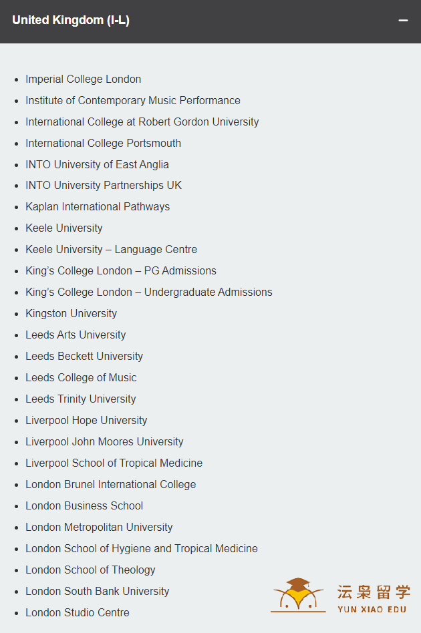421x633 pixels.
Task: Select King's College London – Undergraduate Admissions
Action: [149, 292]
